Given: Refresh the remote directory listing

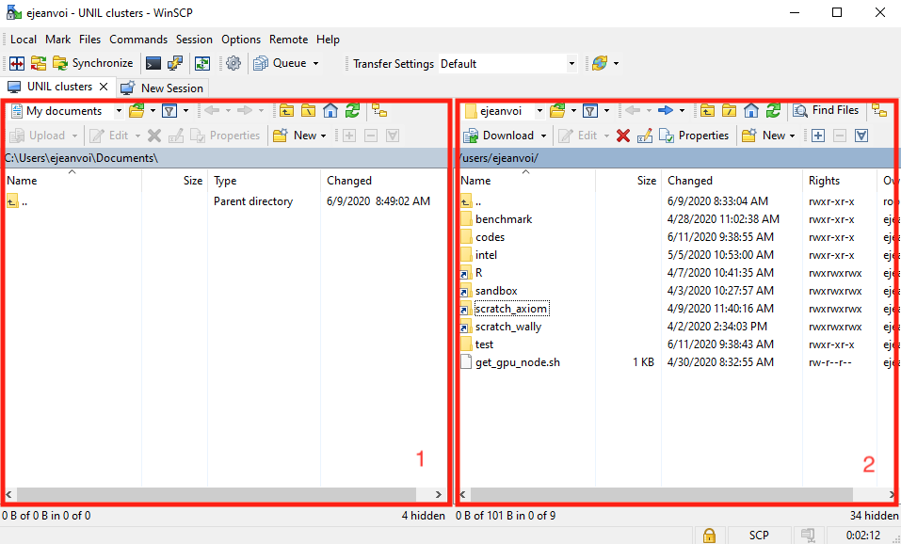Looking at the screenshot, I should click(772, 111).
